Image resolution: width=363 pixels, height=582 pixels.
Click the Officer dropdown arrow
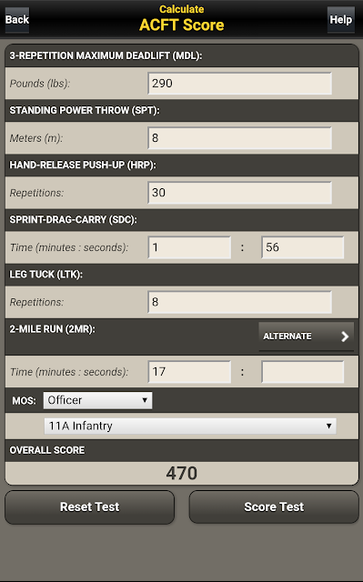[x=145, y=400]
